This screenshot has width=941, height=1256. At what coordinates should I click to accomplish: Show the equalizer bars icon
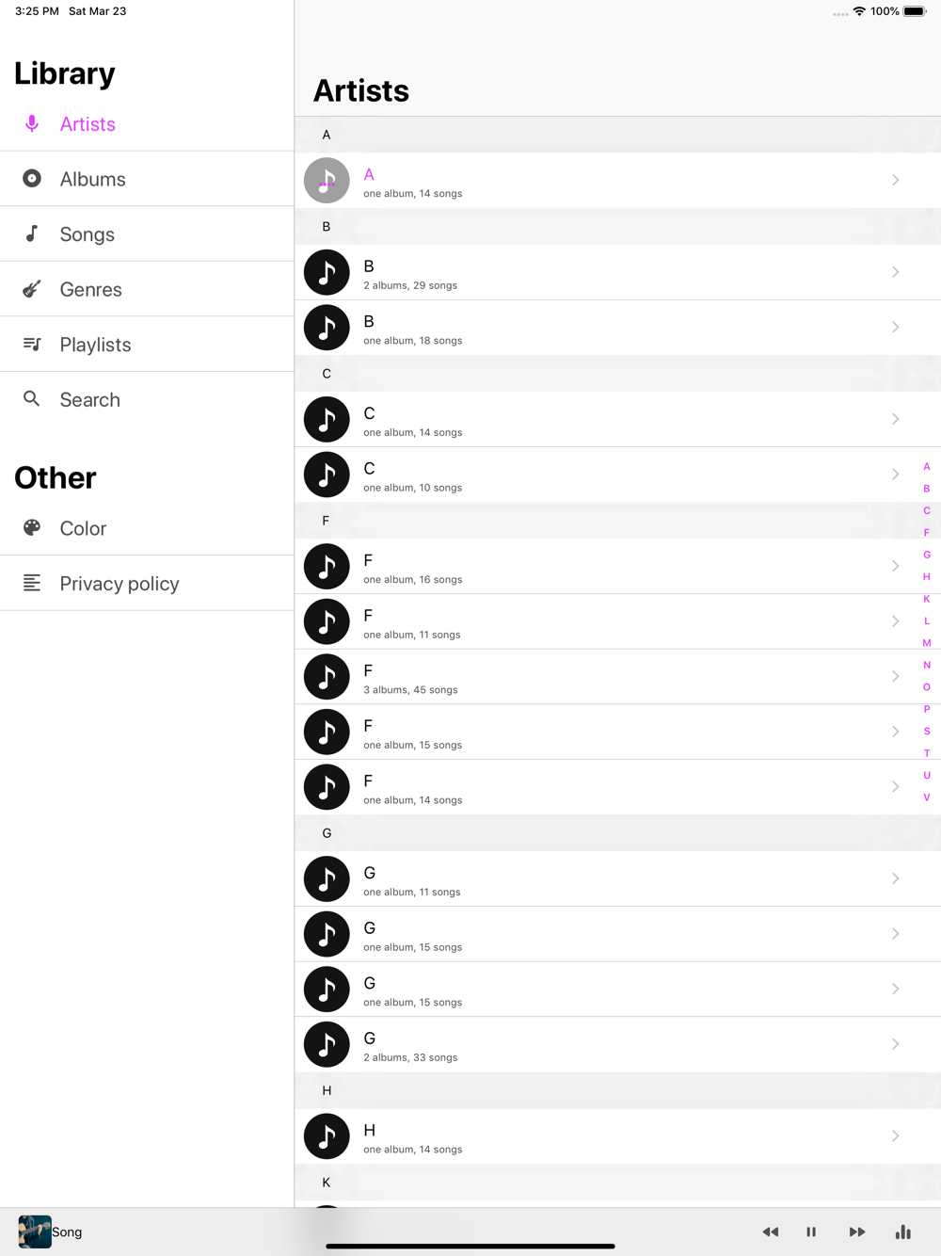tap(903, 1232)
